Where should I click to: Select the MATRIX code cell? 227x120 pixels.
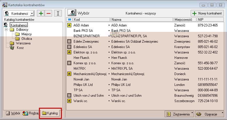(80, 69)
